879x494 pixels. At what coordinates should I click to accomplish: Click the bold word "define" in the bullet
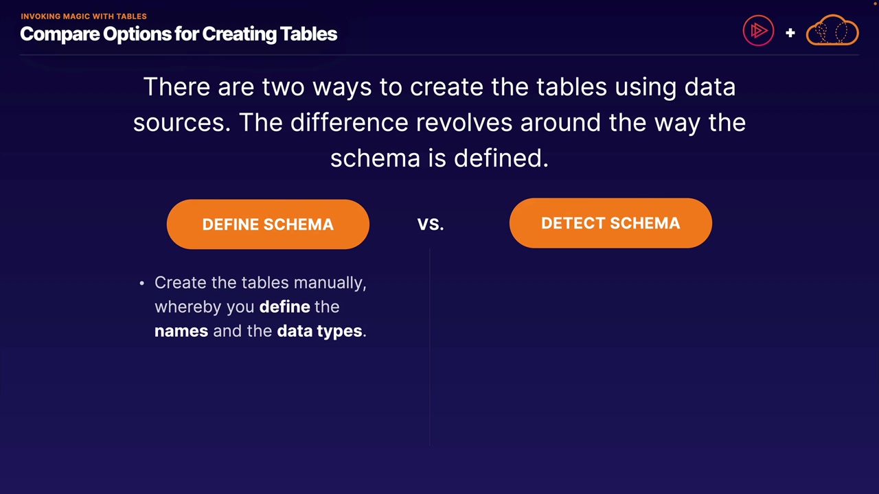pos(284,307)
